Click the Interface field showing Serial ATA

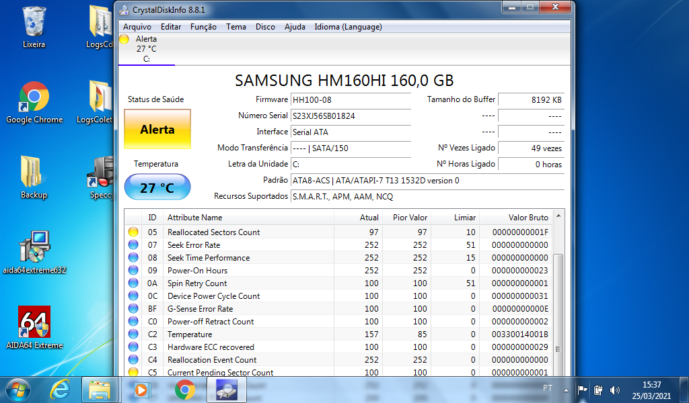[x=351, y=132]
